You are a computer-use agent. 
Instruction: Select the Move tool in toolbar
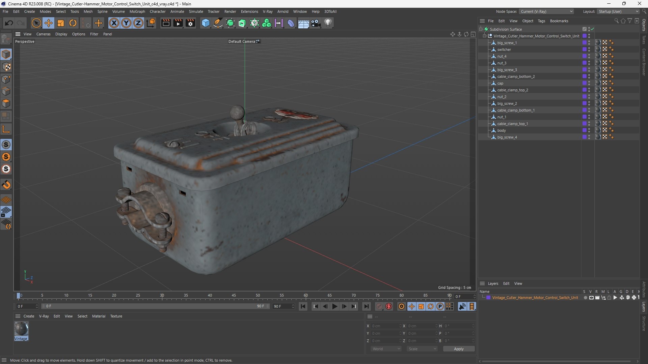click(49, 23)
